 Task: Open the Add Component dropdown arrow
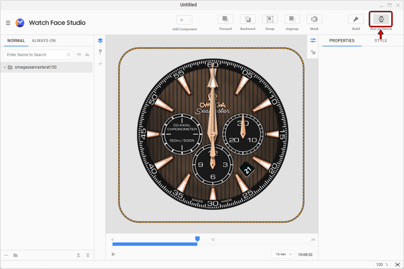[x=189, y=20]
